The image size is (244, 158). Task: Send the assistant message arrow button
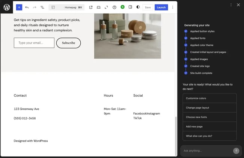[x=236, y=151]
